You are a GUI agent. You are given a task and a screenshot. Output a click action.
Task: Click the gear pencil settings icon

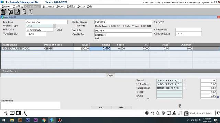tap(163, 113)
